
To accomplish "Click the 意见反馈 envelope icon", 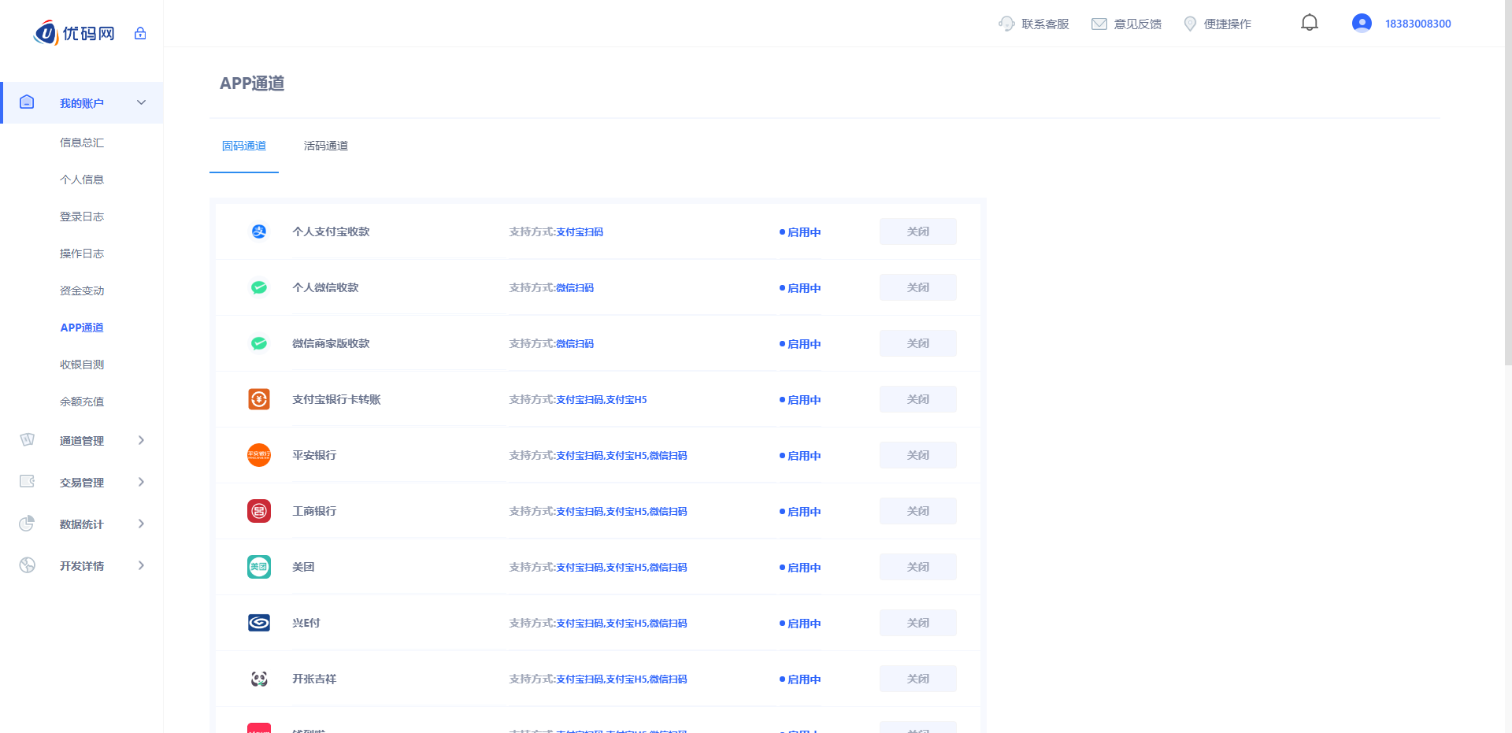I will 1099,24.
